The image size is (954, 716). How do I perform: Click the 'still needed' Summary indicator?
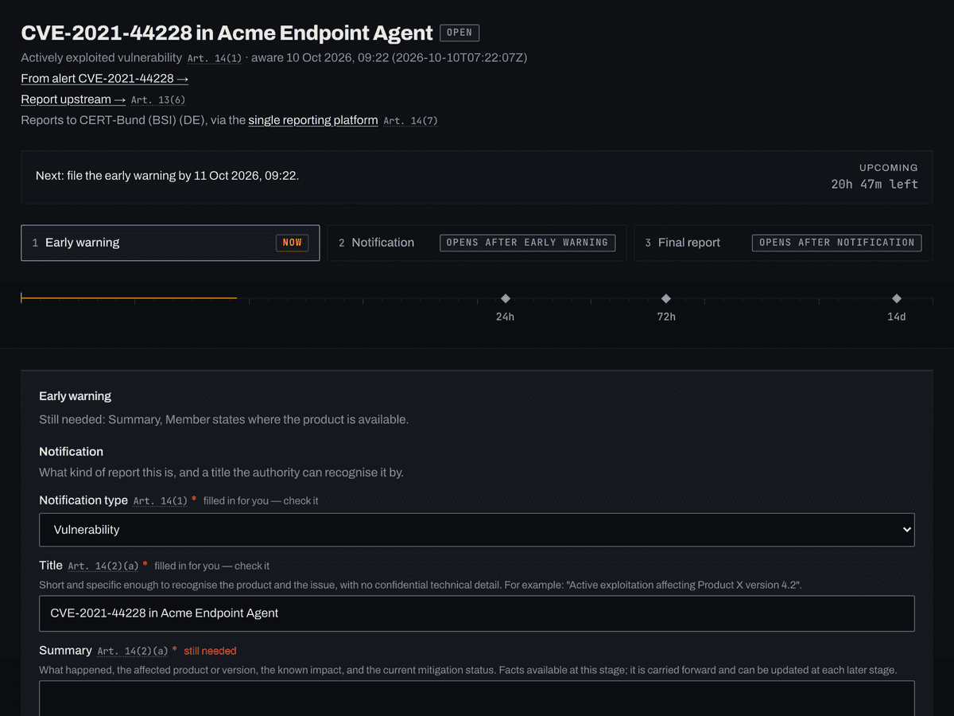210,651
